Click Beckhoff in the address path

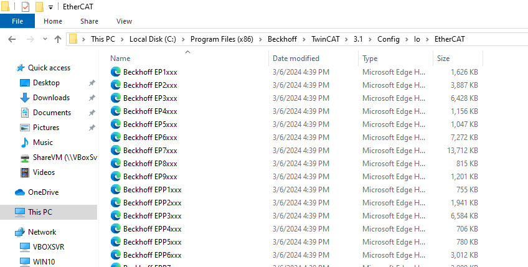283,39
